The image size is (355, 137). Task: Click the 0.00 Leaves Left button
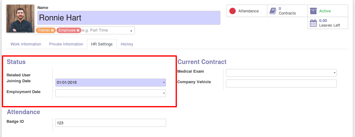point(328,23)
